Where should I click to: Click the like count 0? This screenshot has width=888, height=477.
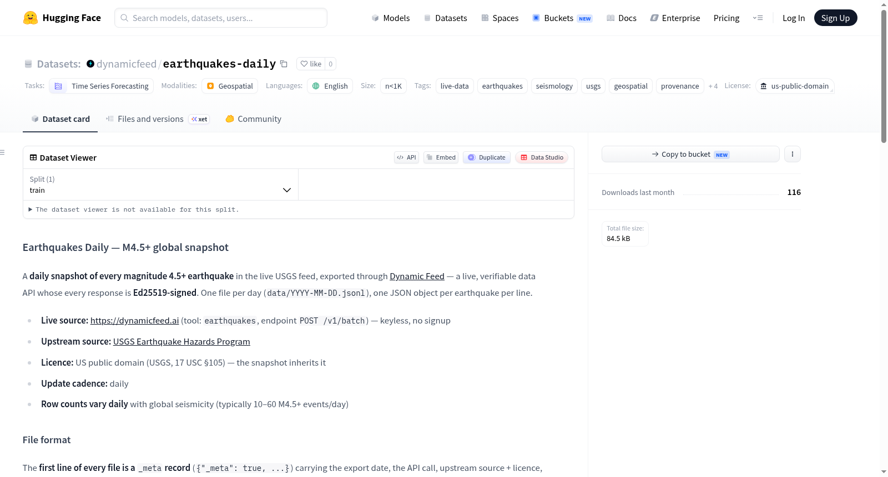(x=331, y=64)
